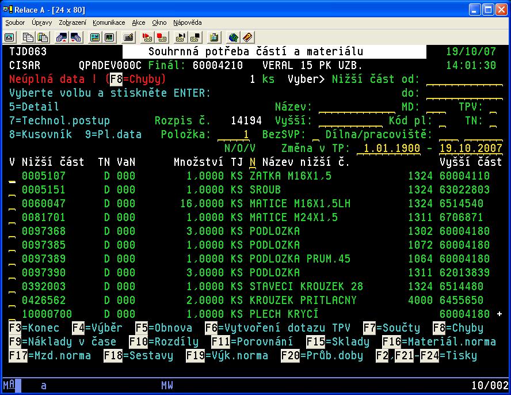Open the Úpravy menu
The width and height of the screenshot is (511, 395).
coord(41,22)
